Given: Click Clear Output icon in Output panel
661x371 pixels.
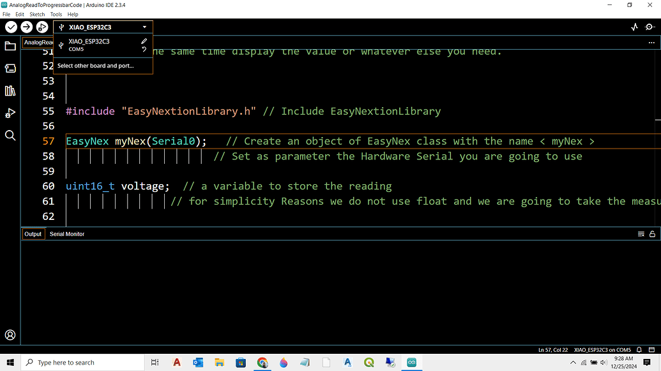Looking at the screenshot, I should pos(641,234).
